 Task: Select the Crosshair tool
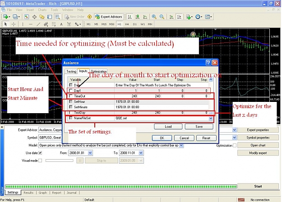[x=14, y=24]
